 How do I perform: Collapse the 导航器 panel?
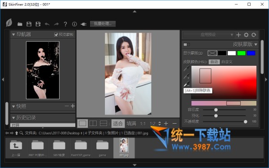tap(13, 35)
